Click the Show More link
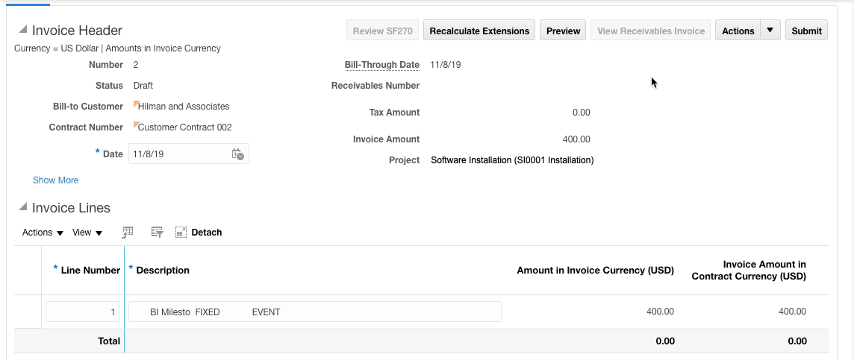This screenshot has width=857, height=360. [x=55, y=180]
